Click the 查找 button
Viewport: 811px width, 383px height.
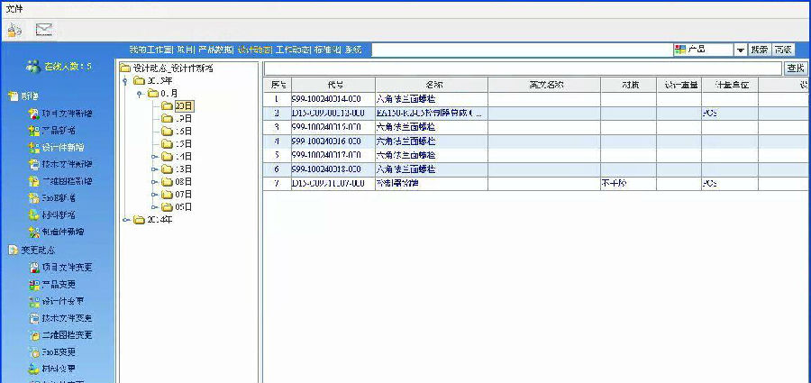coord(796,68)
